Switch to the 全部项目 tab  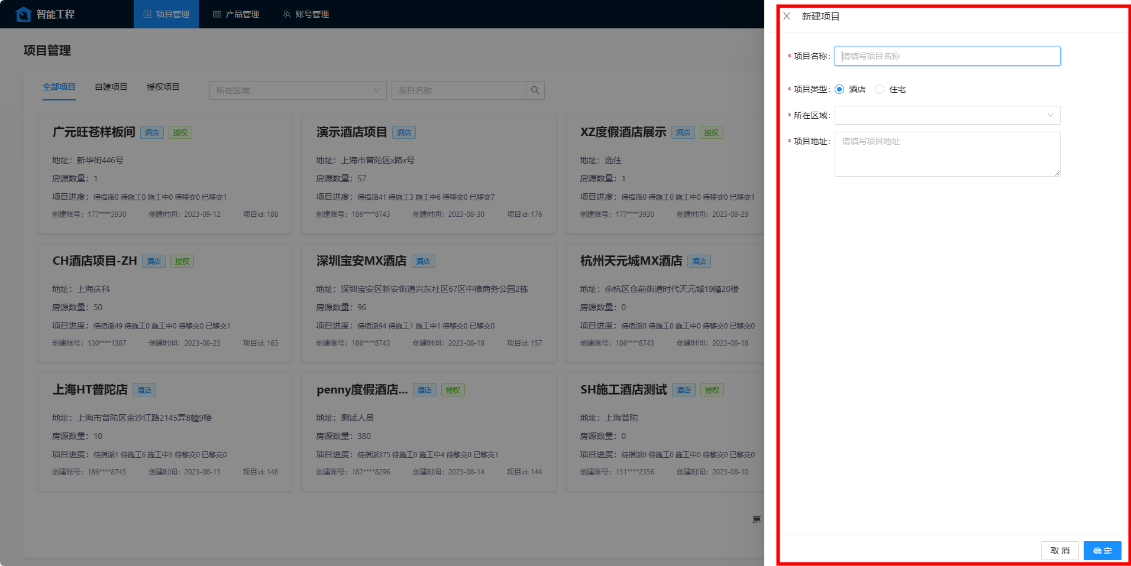(59, 87)
